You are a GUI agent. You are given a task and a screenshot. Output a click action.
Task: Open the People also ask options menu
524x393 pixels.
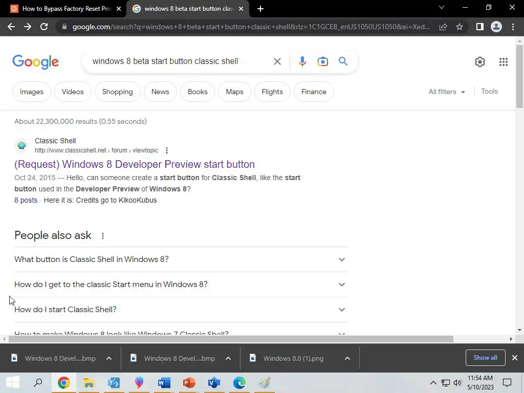click(103, 236)
